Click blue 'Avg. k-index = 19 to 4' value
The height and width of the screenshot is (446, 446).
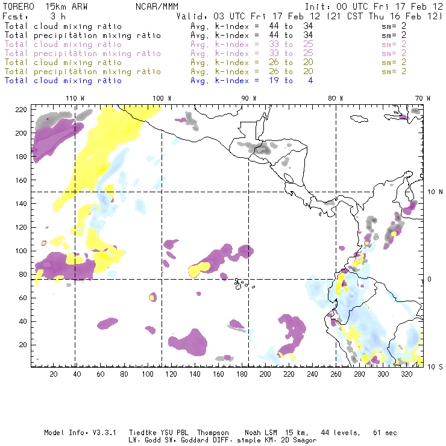(x=252, y=81)
